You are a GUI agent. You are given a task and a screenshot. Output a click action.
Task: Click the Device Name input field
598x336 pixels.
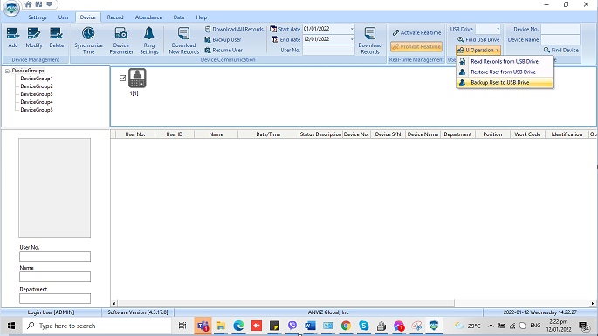pyautogui.click(x=560, y=39)
